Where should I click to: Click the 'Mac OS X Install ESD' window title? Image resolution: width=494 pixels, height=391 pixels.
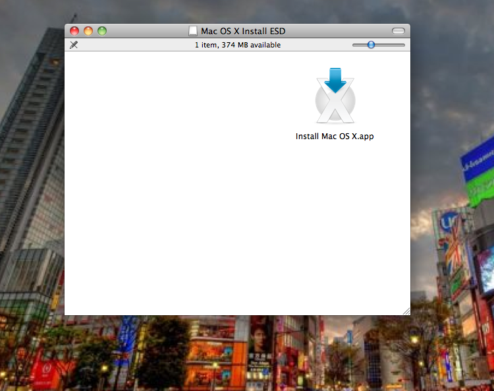[243, 31]
